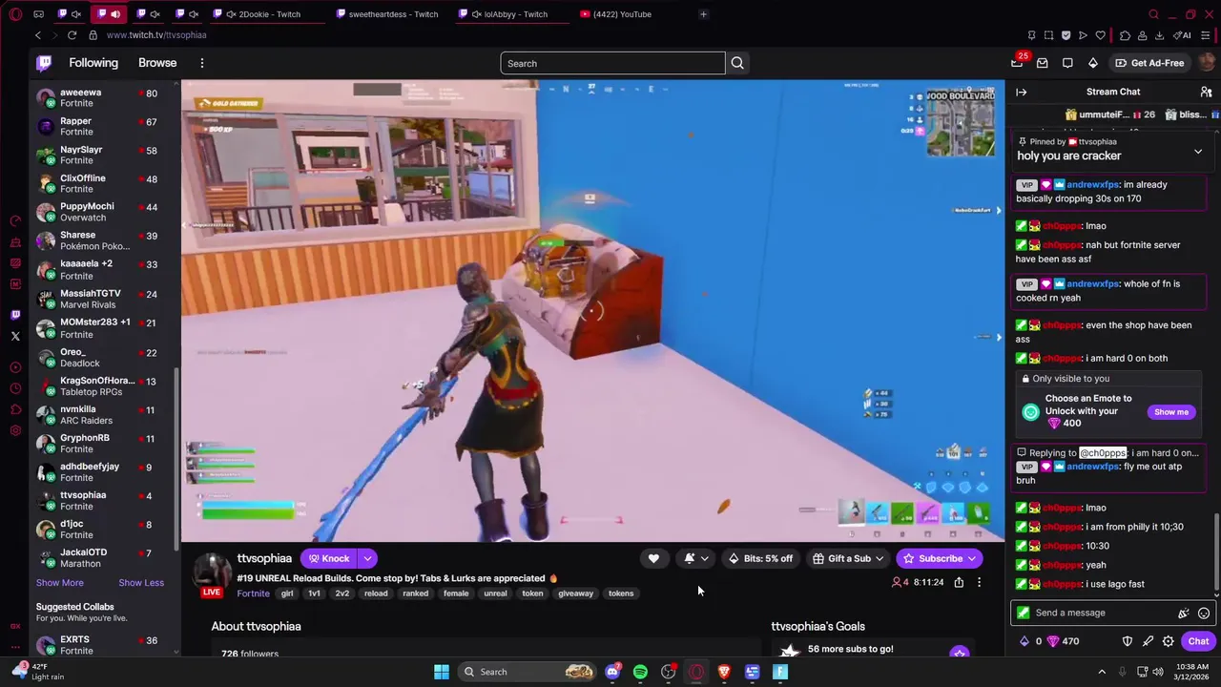Open chat settings gear icon

[x=1169, y=641]
